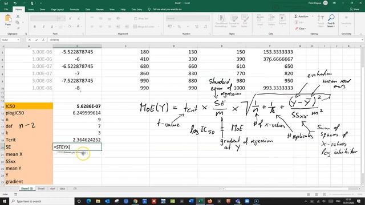Switch to Page Break Preview in status bar
The height and width of the screenshot is (205, 365).
(325, 194)
